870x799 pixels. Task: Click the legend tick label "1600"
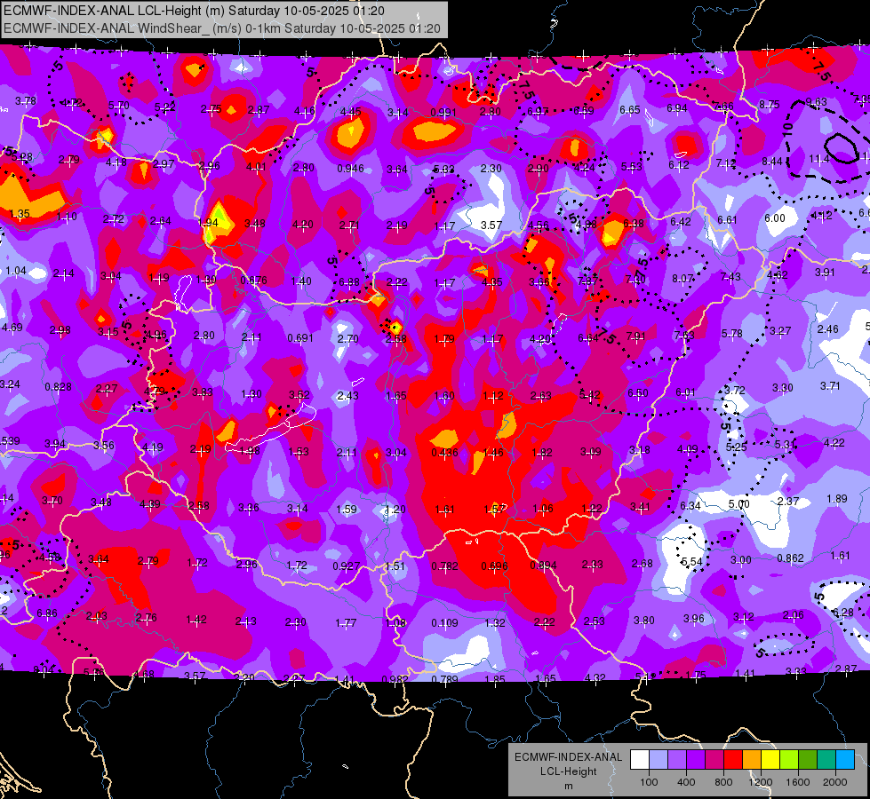(x=798, y=782)
